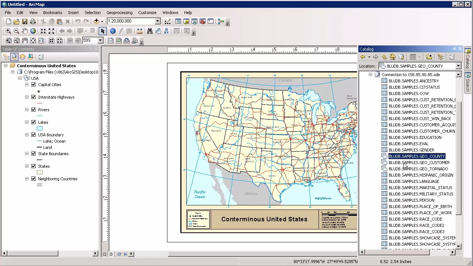The image size is (473, 266).
Task: Open the layout zoom percent dropdown
Action: click(x=100, y=40)
